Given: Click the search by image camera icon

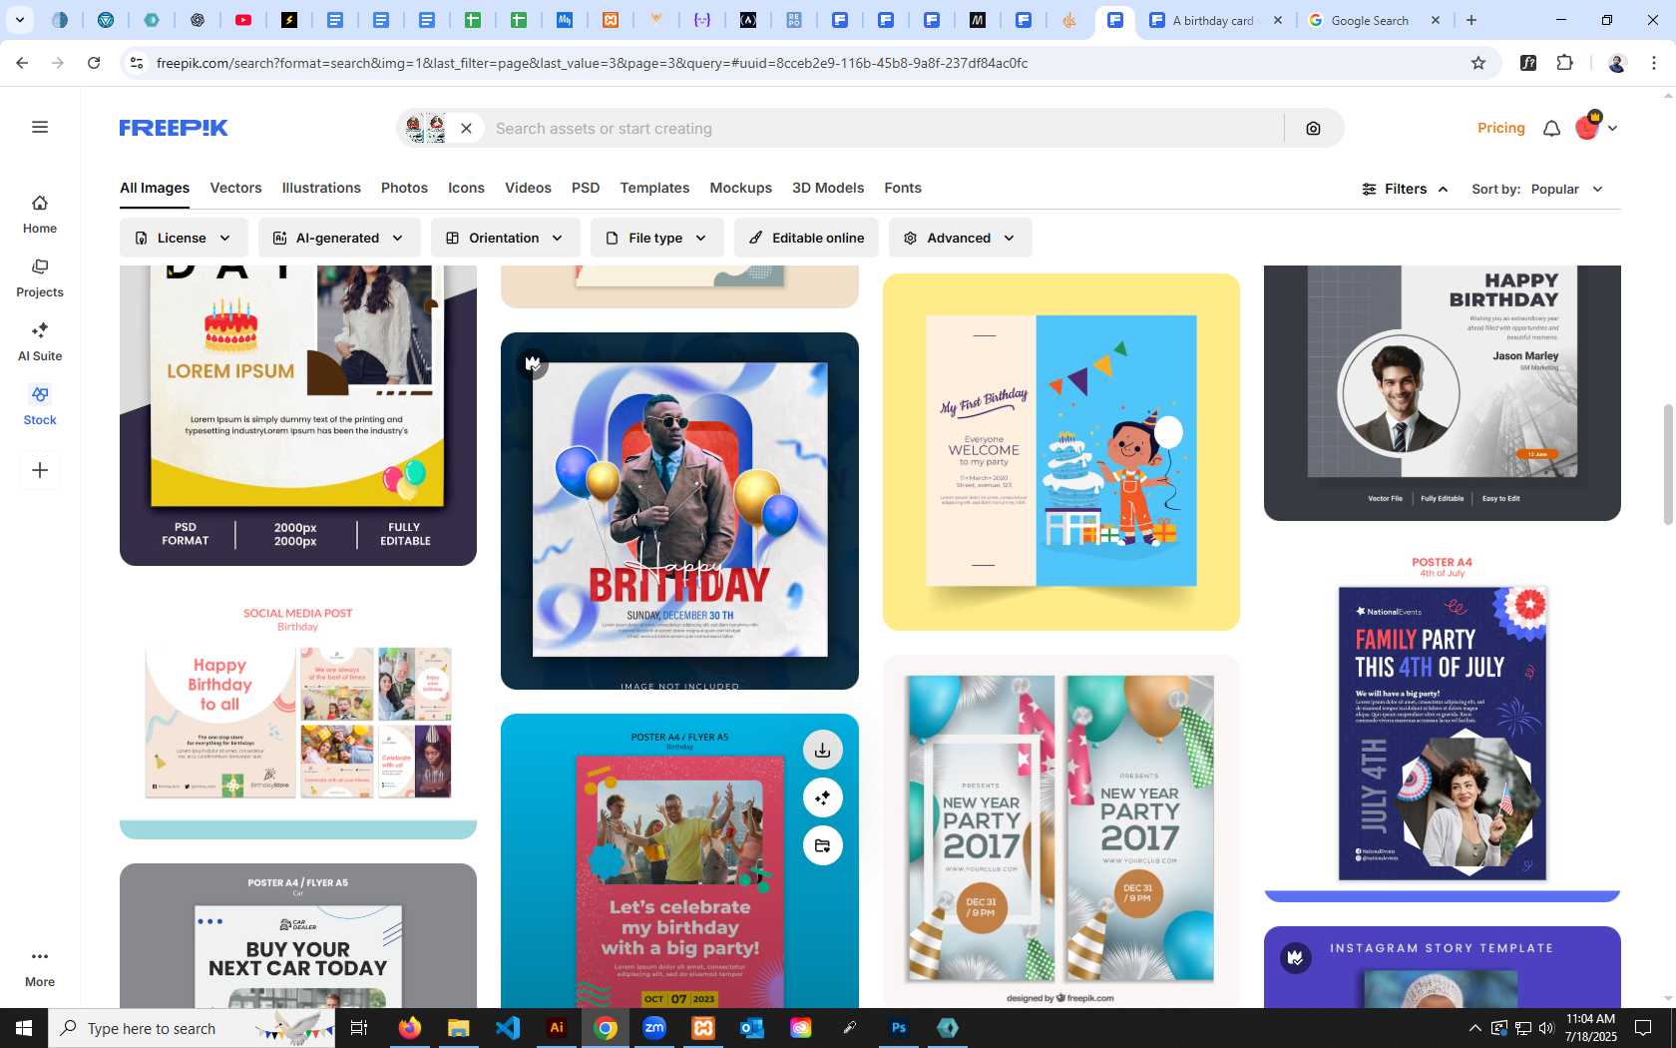Looking at the screenshot, I should [x=1313, y=128].
